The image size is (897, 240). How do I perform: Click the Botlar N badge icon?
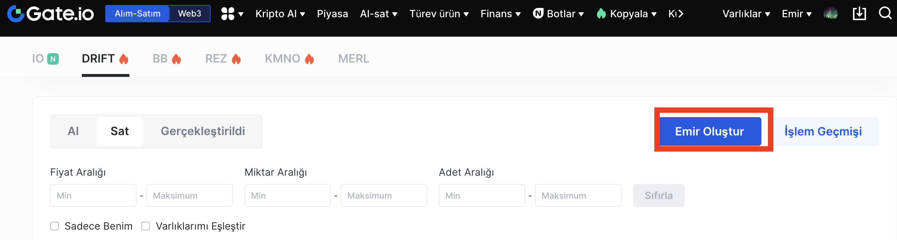pyautogui.click(x=538, y=14)
